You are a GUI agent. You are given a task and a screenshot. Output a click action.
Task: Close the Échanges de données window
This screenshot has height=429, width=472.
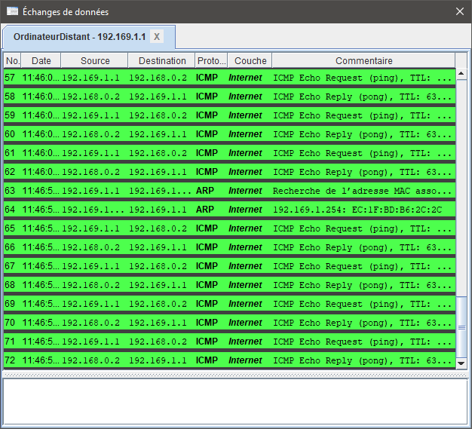tap(459, 11)
